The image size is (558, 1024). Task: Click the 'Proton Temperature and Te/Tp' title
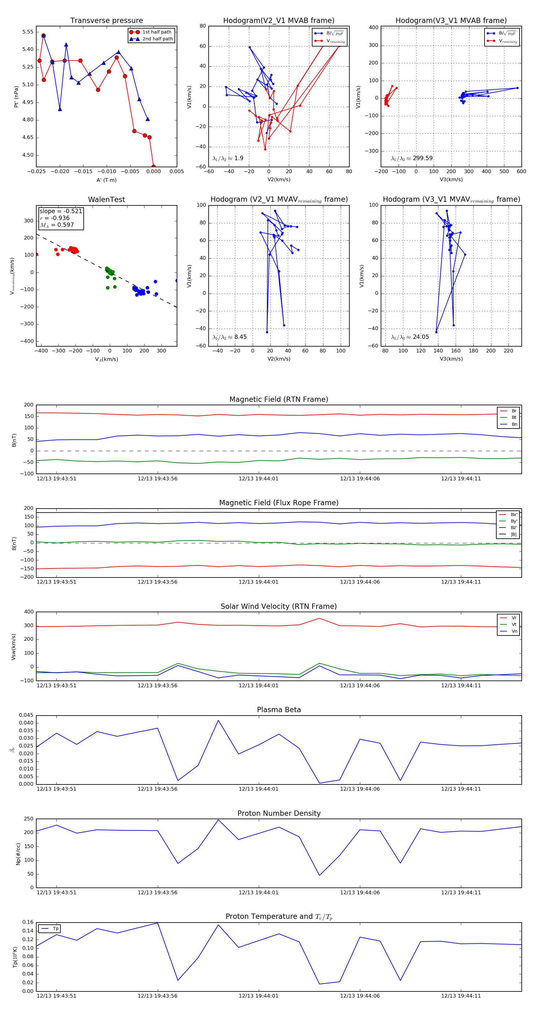[x=279, y=917]
